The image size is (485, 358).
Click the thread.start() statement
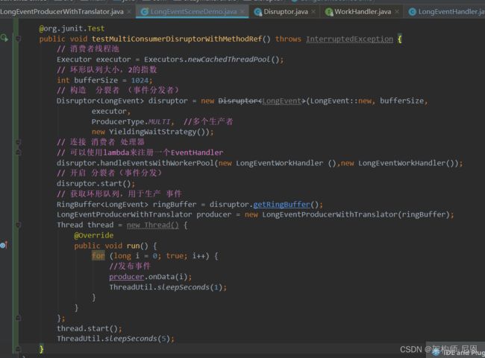[x=89, y=328]
